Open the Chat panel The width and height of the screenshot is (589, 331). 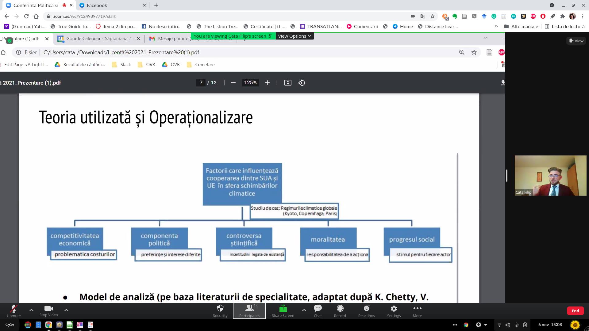tap(318, 310)
